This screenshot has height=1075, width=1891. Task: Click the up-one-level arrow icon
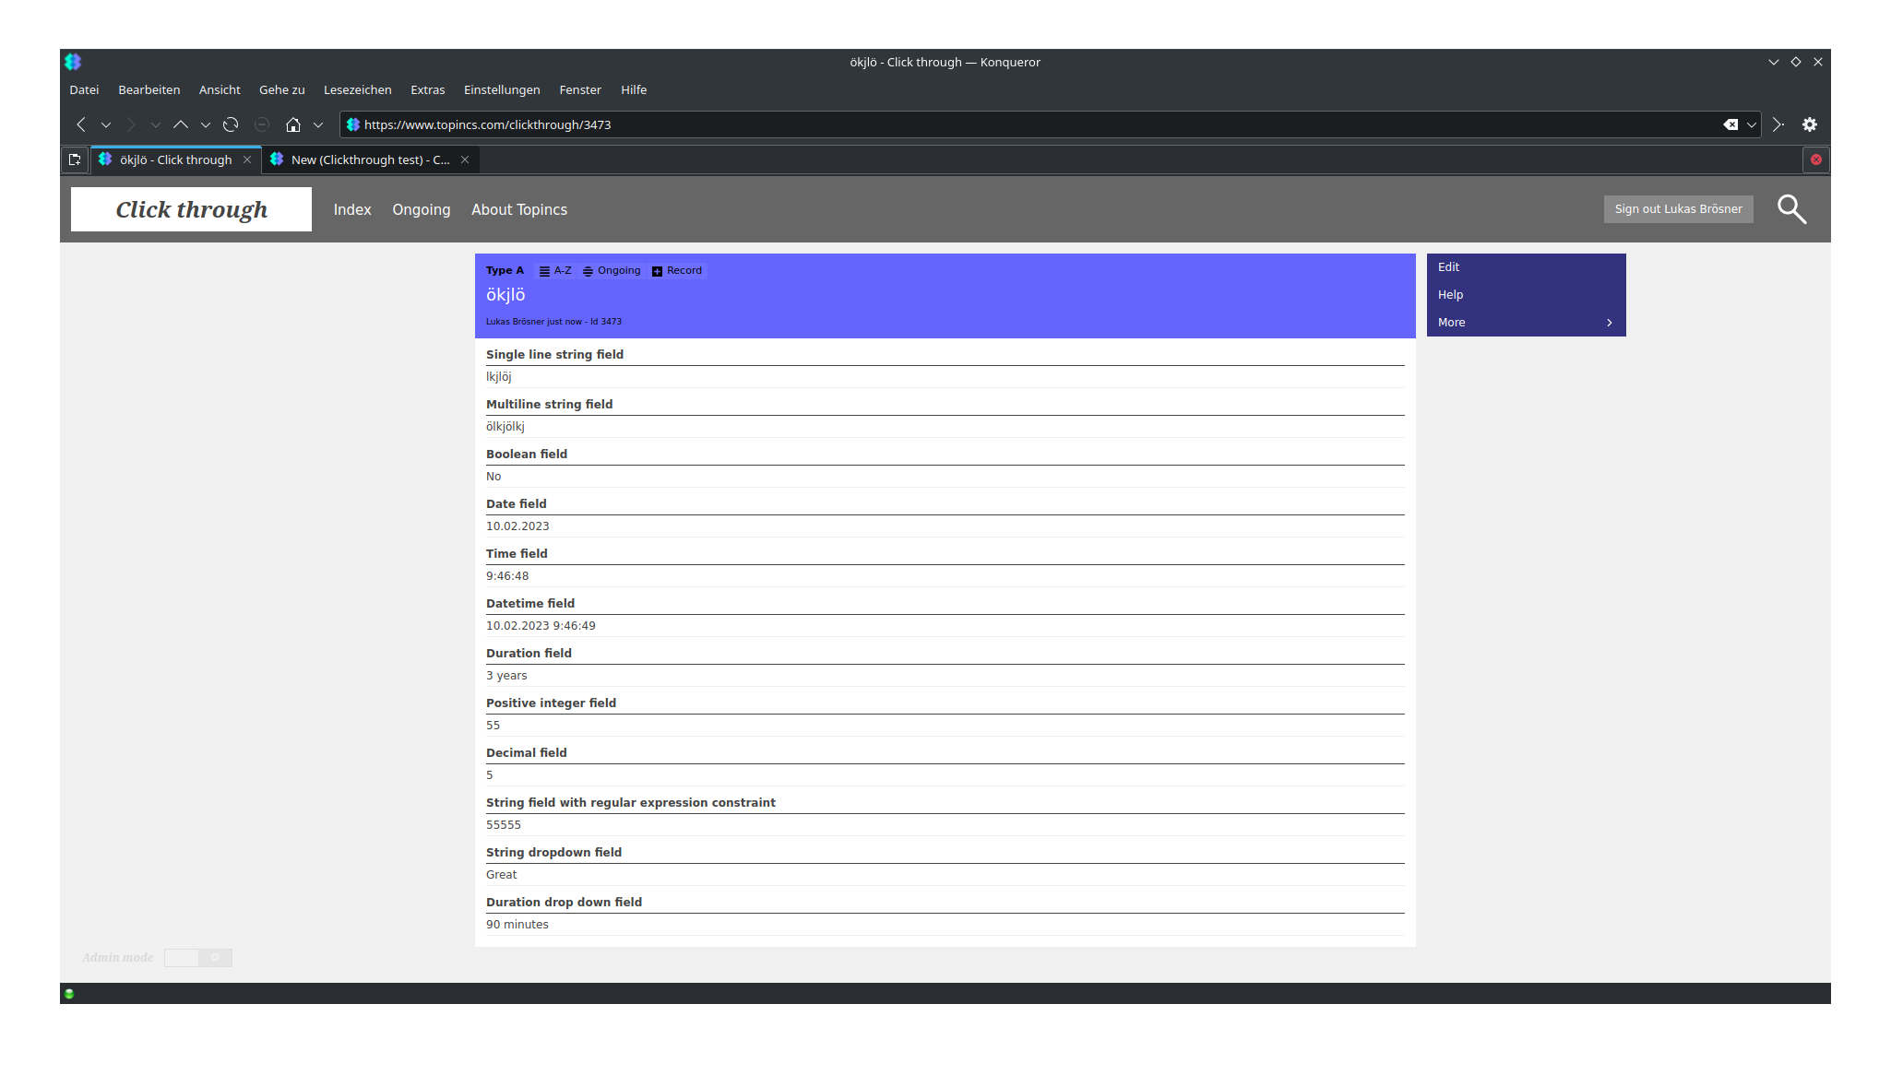click(181, 124)
